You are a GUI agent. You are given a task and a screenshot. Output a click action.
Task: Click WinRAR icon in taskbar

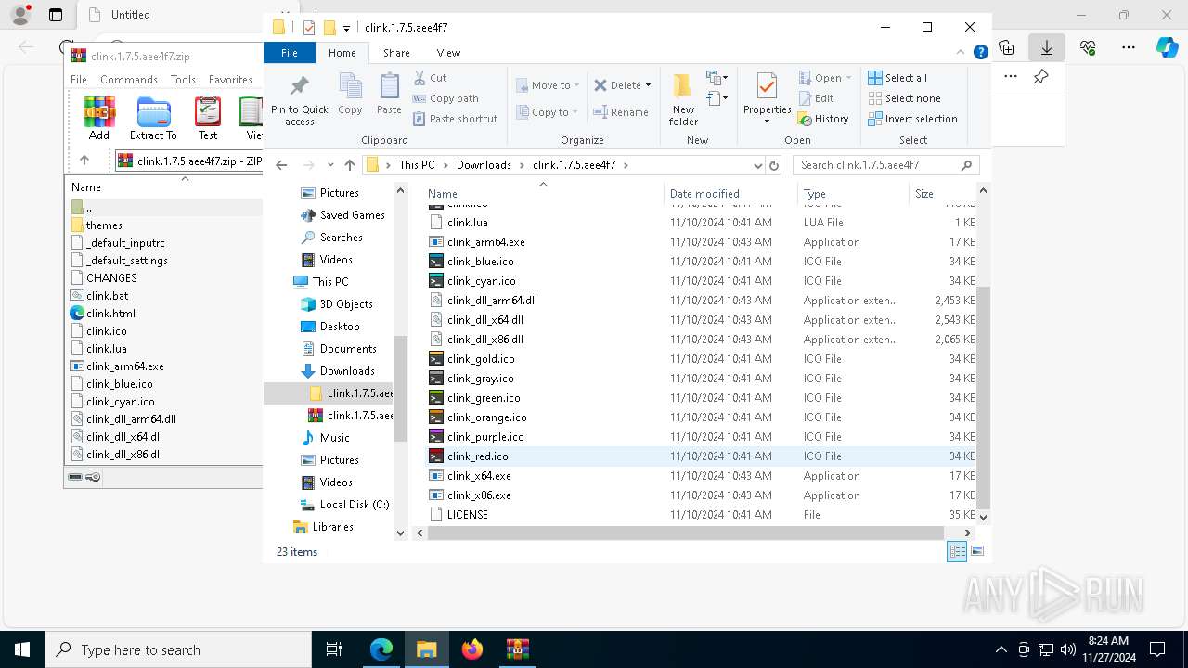[x=518, y=649]
